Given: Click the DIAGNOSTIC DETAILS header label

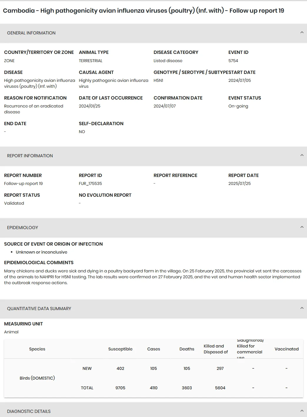Looking at the screenshot, I should (x=29, y=411).
